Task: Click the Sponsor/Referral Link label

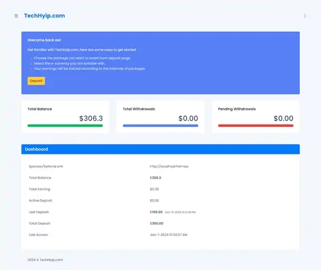Action: pyautogui.click(x=46, y=166)
